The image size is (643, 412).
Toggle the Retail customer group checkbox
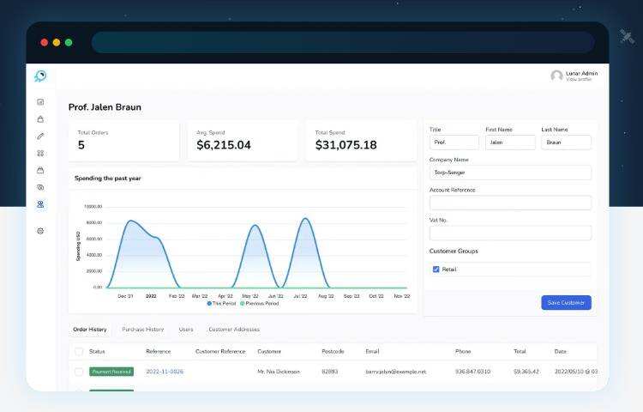436,269
